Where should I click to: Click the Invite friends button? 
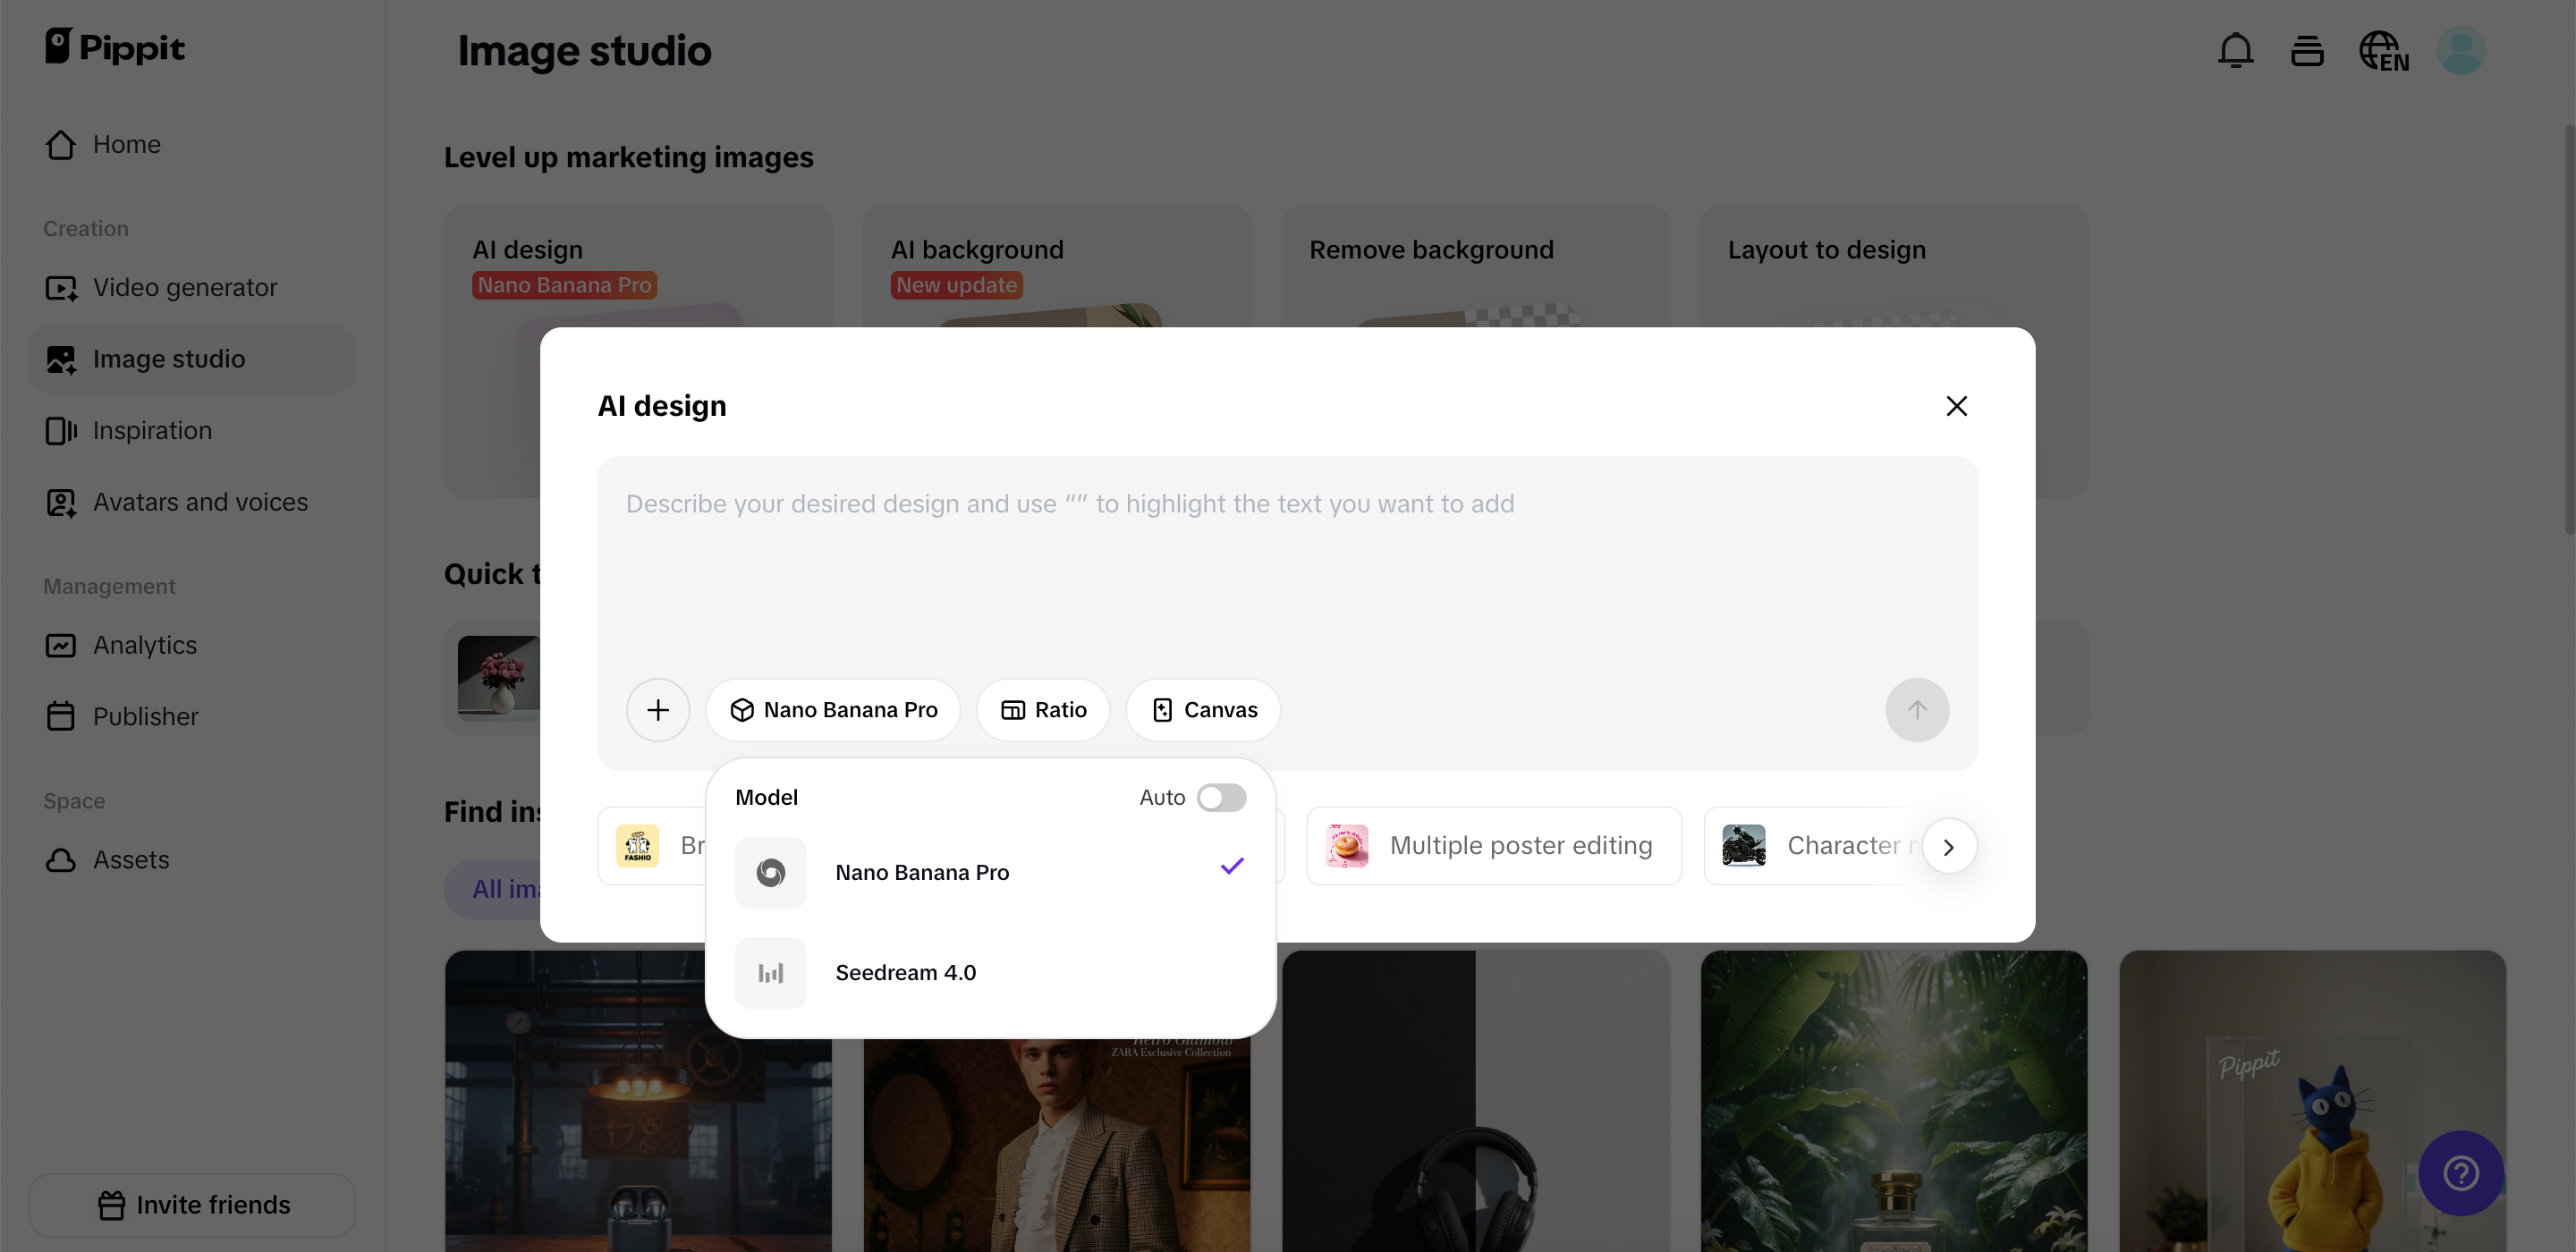(191, 1205)
